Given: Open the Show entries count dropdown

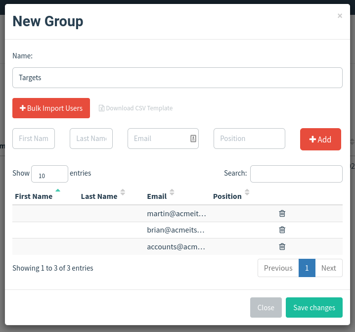Looking at the screenshot, I should coord(49,174).
